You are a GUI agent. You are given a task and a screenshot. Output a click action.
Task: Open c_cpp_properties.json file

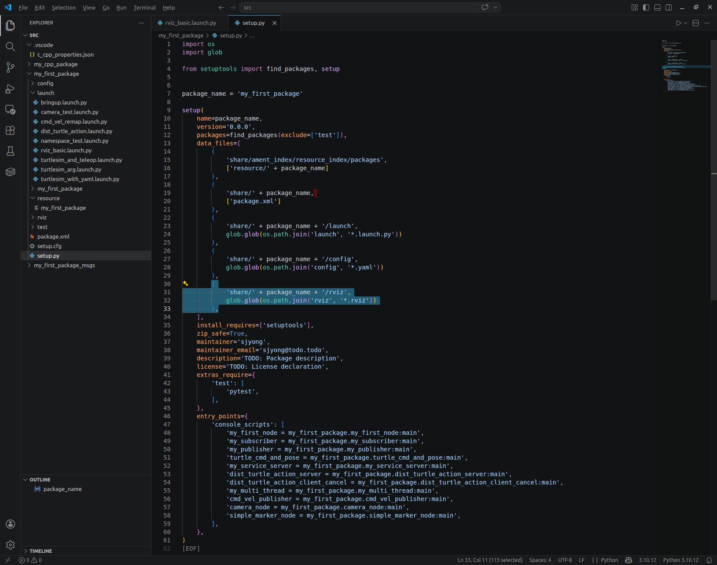point(65,54)
